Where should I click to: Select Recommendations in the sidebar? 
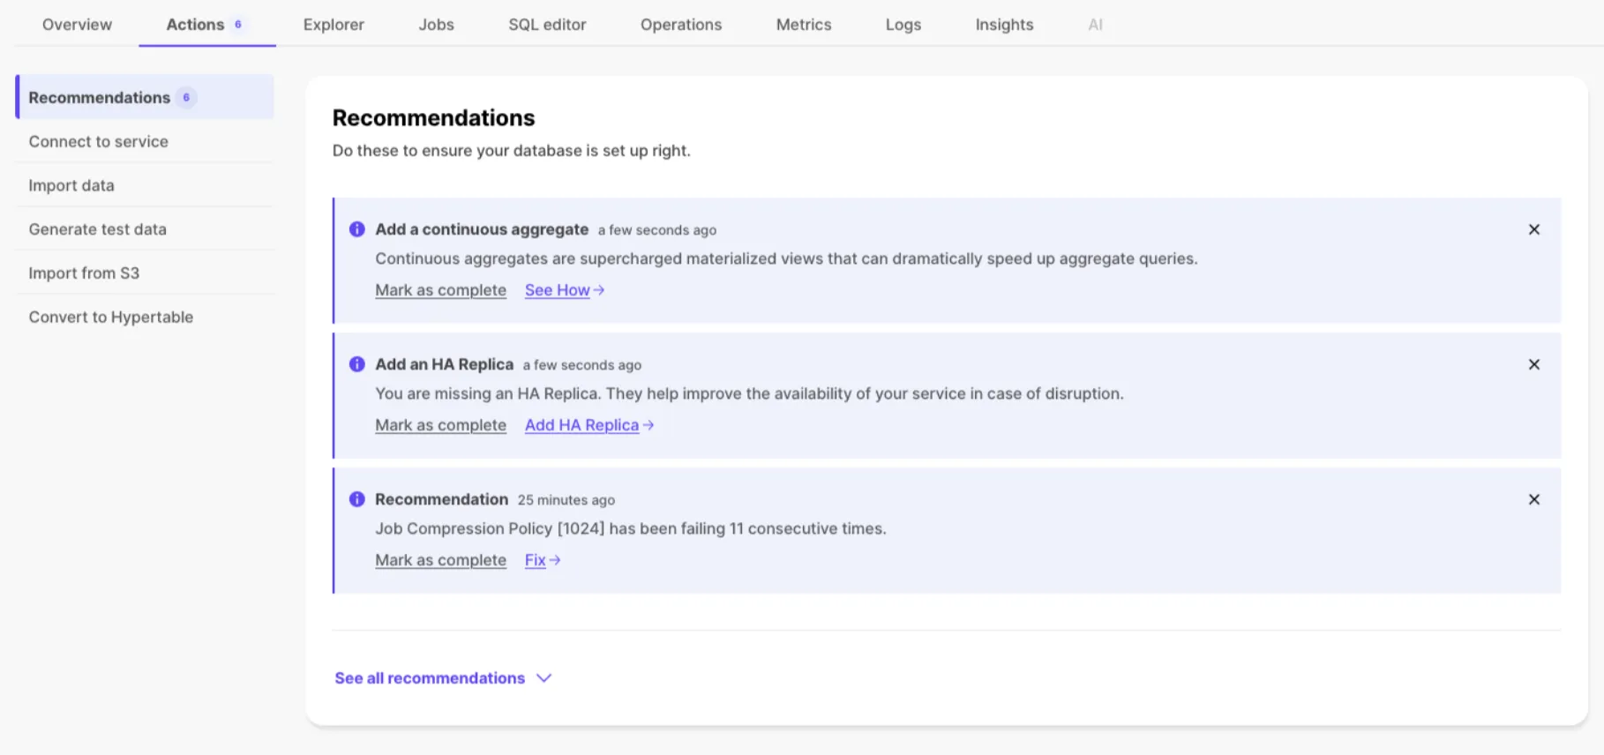coord(145,97)
